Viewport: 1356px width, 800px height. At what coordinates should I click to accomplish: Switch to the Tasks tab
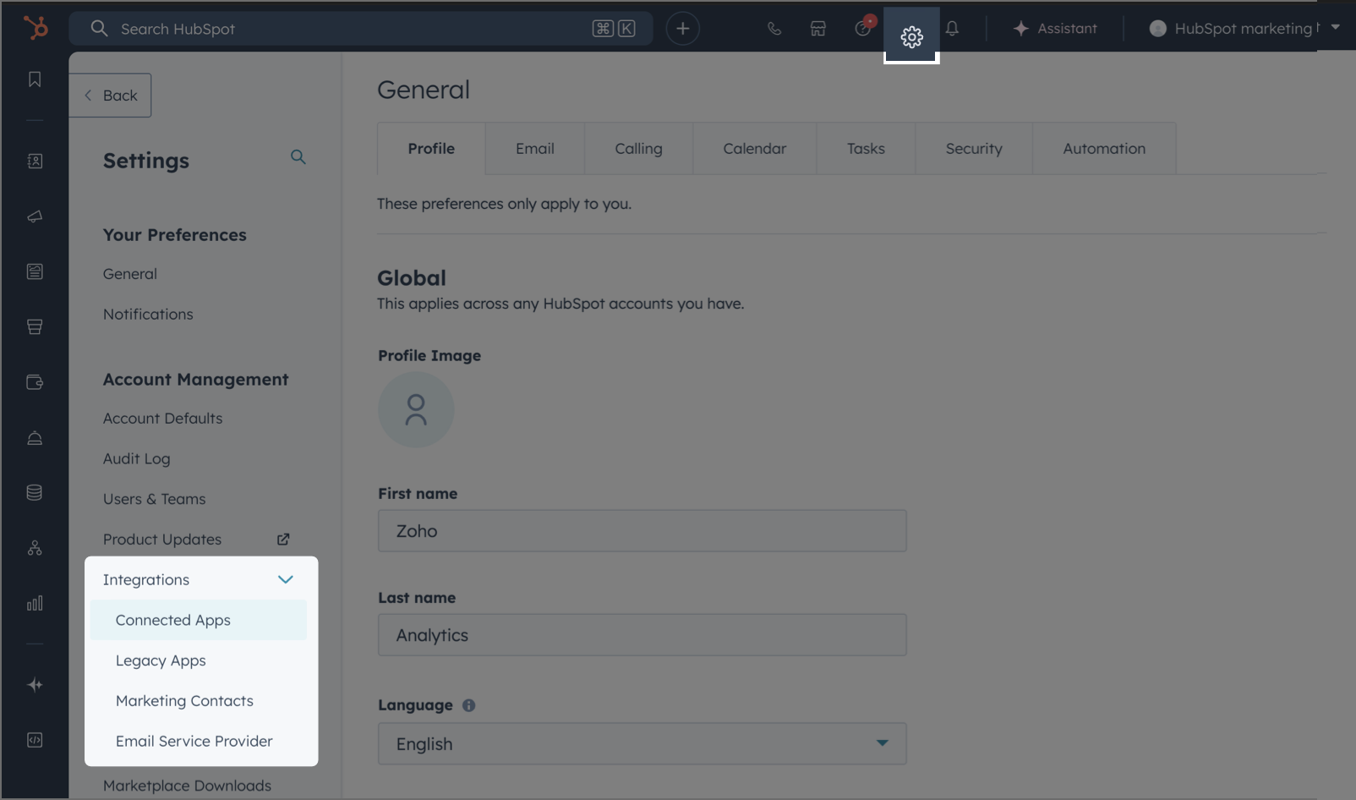coord(867,149)
